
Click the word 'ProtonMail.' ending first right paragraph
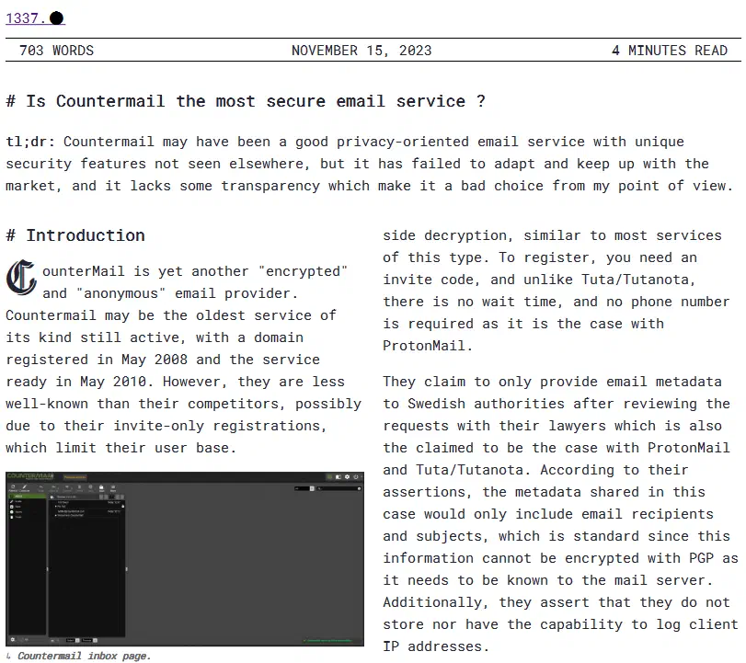click(428, 346)
